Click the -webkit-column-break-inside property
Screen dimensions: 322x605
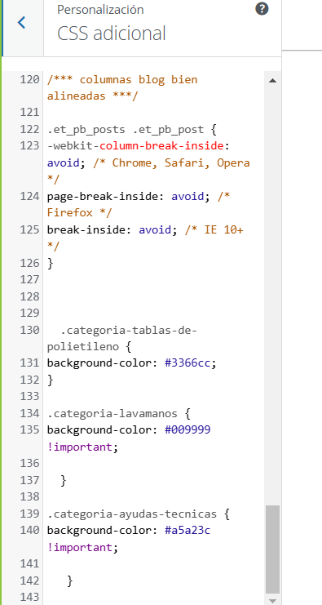click(x=135, y=146)
